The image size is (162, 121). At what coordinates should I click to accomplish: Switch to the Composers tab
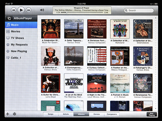coord(112,114)
